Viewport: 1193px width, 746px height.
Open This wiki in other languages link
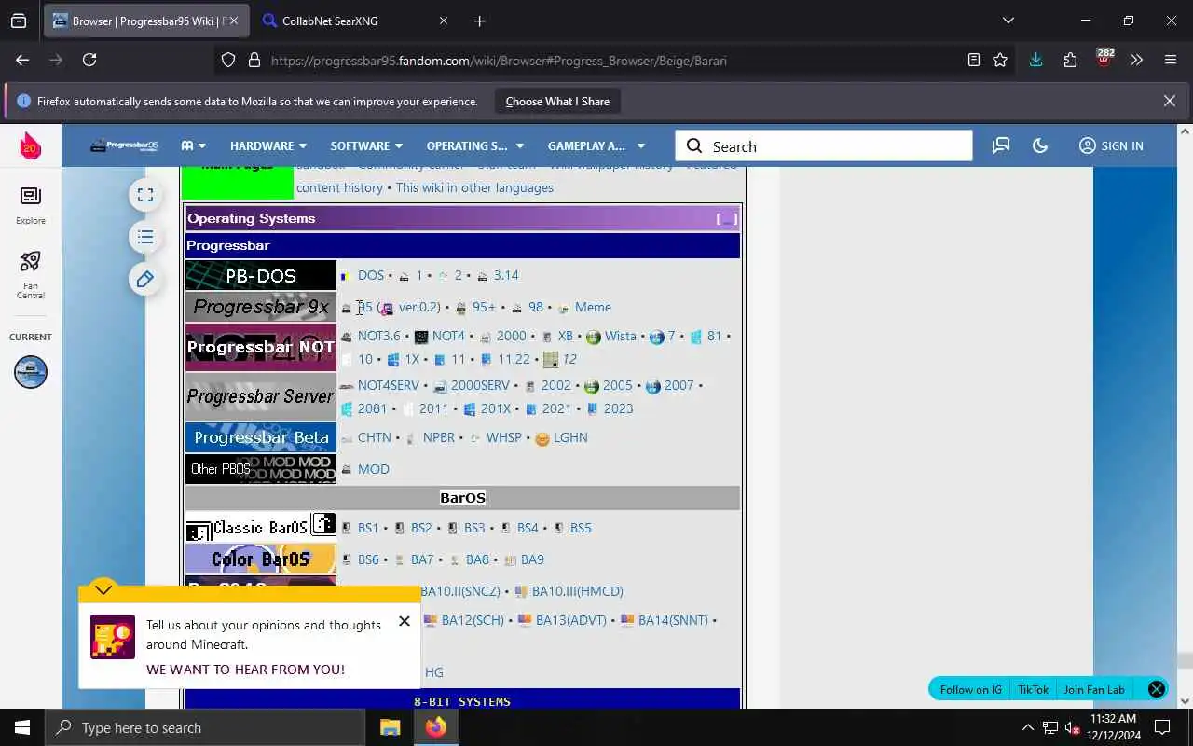474,187
